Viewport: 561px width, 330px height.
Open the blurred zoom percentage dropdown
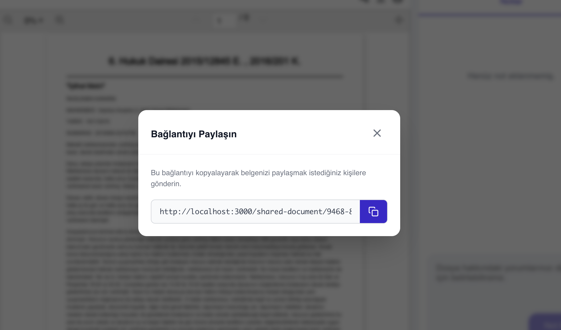coord(34,20)
